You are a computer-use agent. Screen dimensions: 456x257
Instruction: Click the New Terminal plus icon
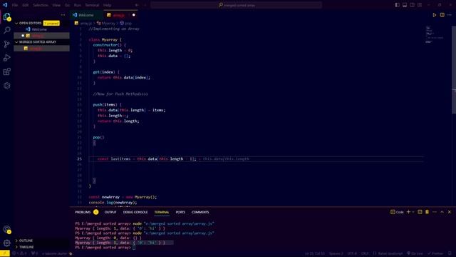pos(408,212)
